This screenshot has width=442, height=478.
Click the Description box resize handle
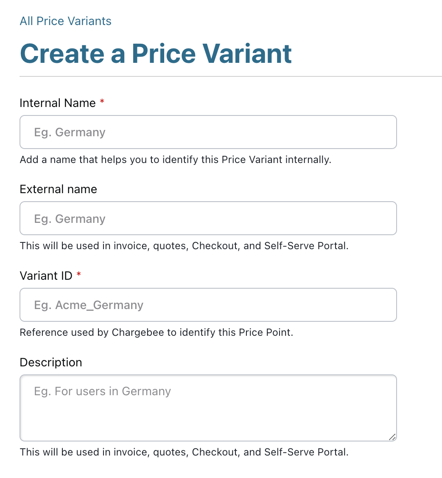click(x=392, y=437)
